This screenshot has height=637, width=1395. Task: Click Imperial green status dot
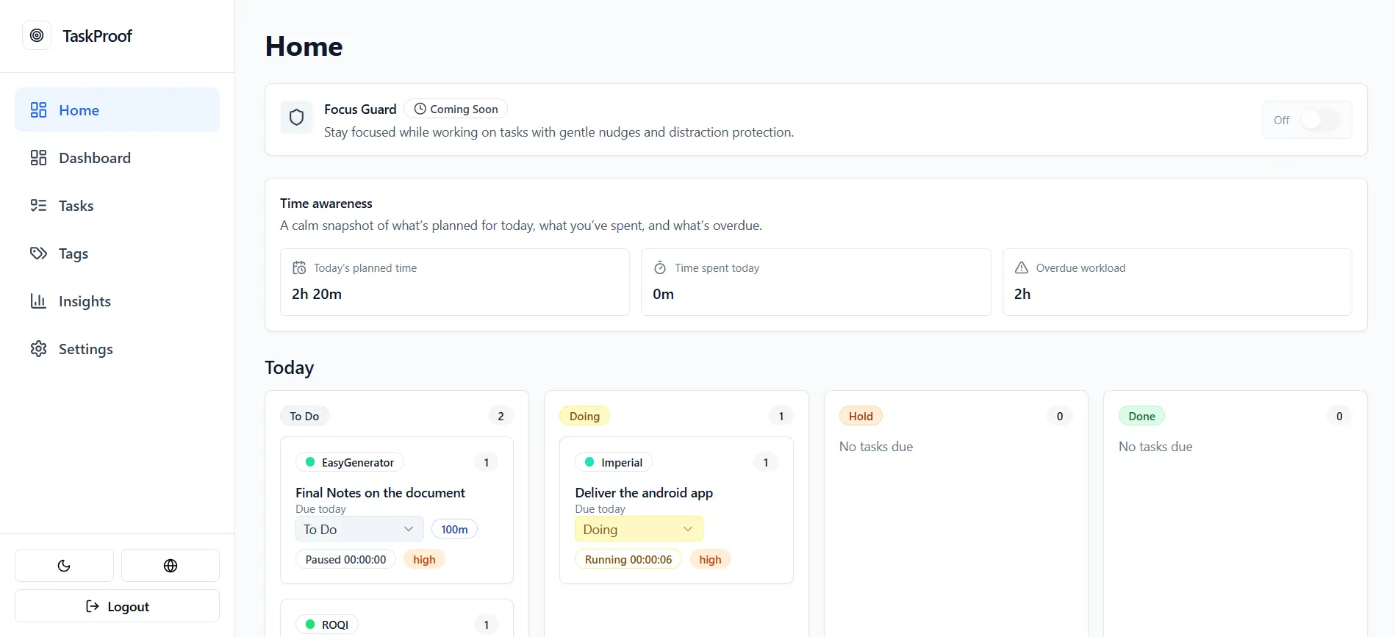[589, 462]
